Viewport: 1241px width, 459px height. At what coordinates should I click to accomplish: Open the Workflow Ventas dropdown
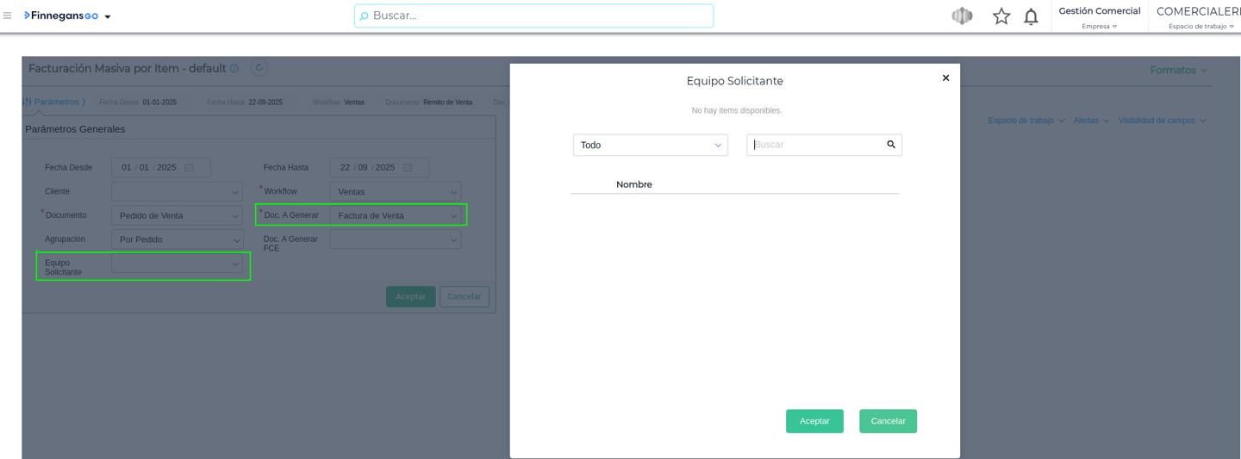pos(396,191)
